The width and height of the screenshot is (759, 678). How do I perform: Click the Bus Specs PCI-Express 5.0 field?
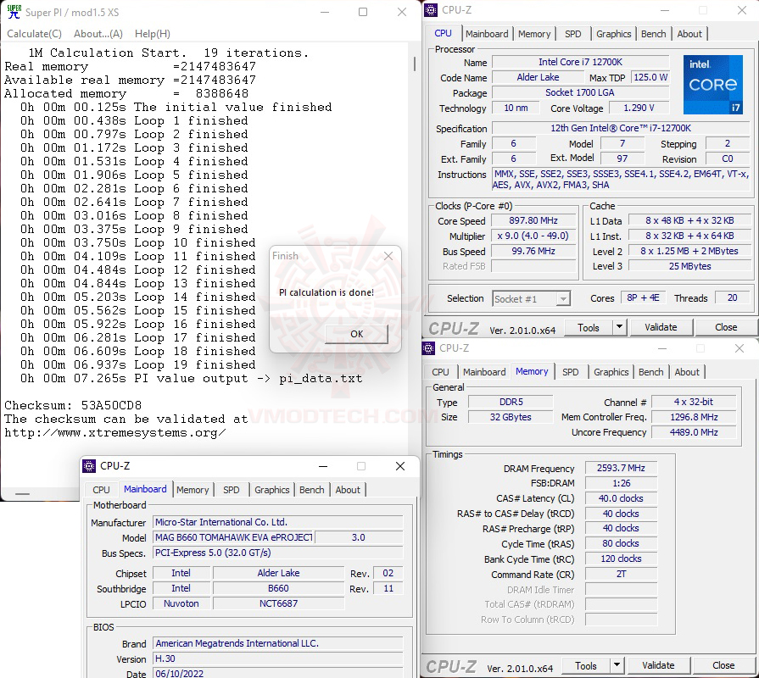[x=278, y=553]
